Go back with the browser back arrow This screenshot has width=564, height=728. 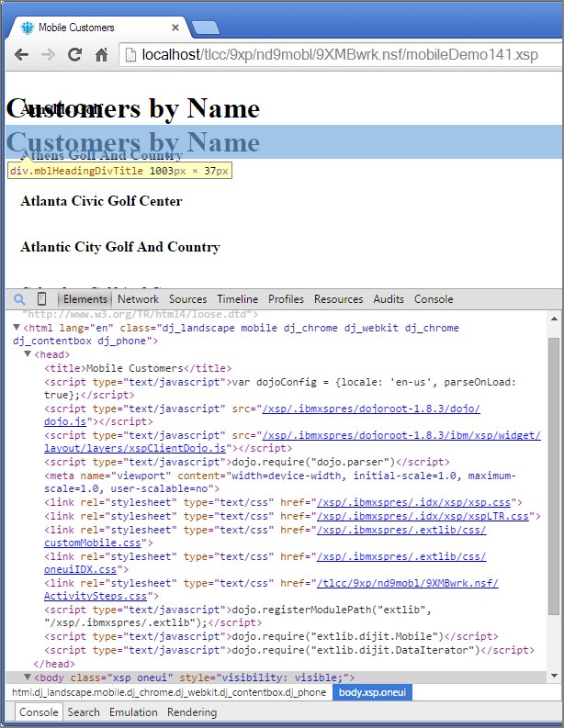pos(21,55)
